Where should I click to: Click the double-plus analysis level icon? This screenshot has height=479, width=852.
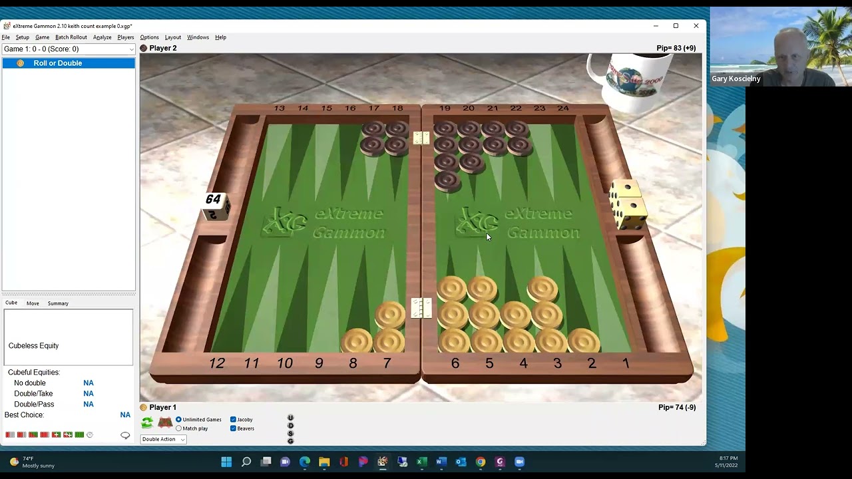[68, 434]
